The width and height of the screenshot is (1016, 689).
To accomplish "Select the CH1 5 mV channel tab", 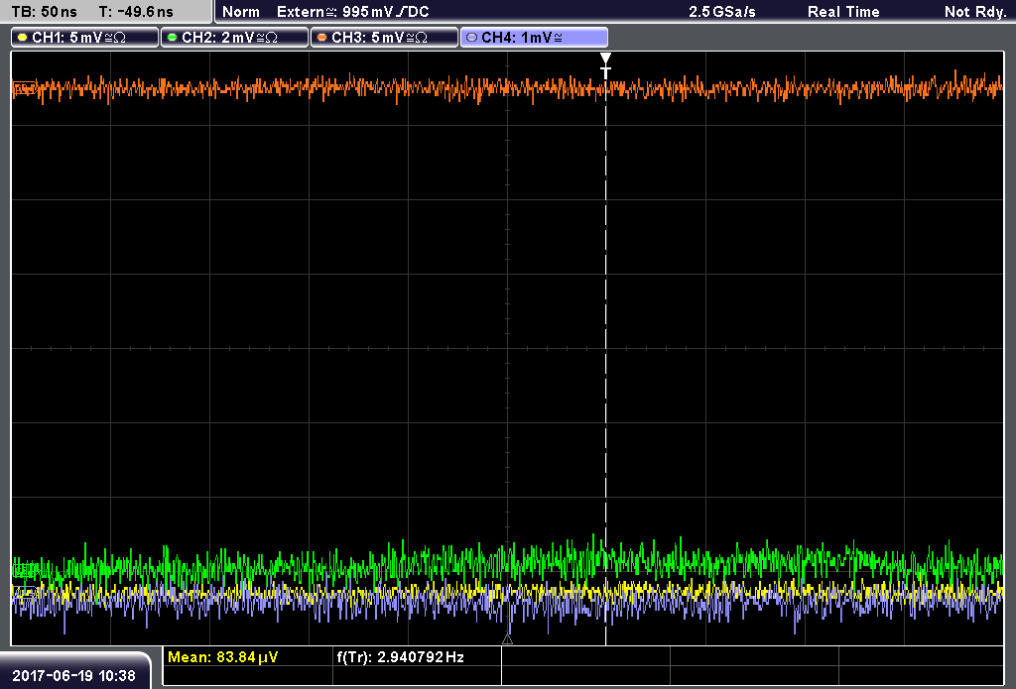I will (x=85, y=38).
